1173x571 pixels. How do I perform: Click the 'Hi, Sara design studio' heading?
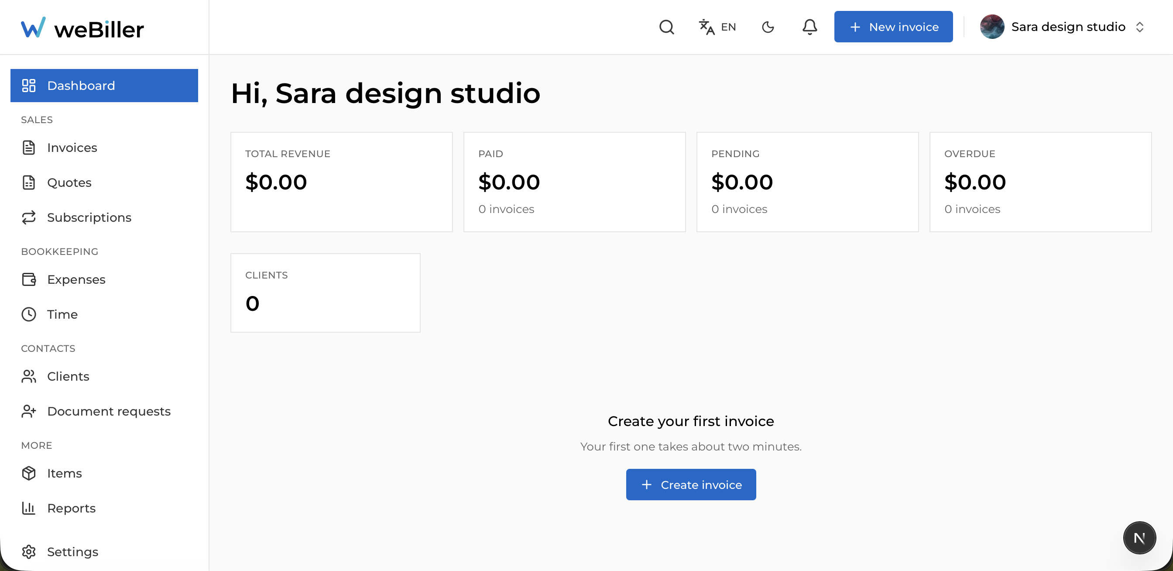click(386, 93)
